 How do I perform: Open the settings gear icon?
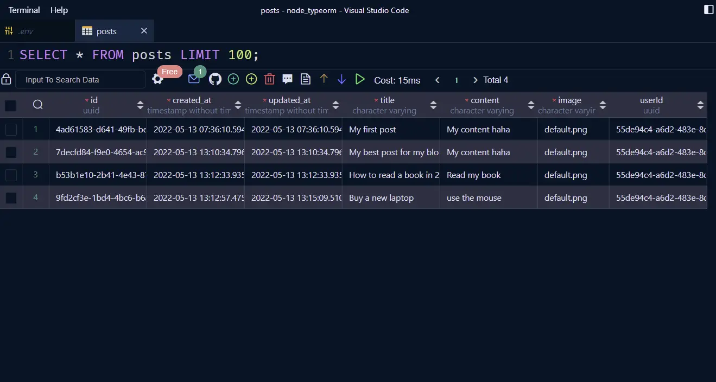[157, 79]
